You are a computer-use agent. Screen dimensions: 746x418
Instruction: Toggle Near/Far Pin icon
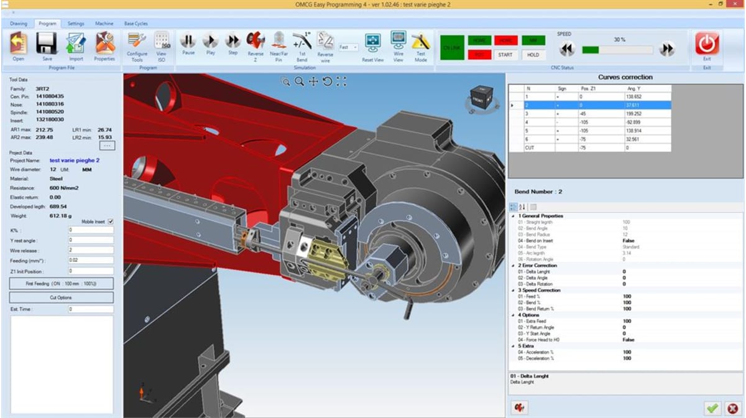279,40
